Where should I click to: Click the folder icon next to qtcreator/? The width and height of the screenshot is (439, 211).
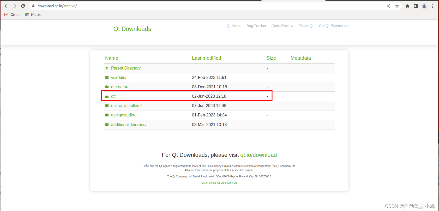[107, 87]
